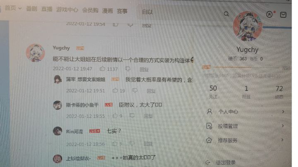The image size is (298, 167).
Task: Reply to the 19:55 comment
Action: (148, 116)
